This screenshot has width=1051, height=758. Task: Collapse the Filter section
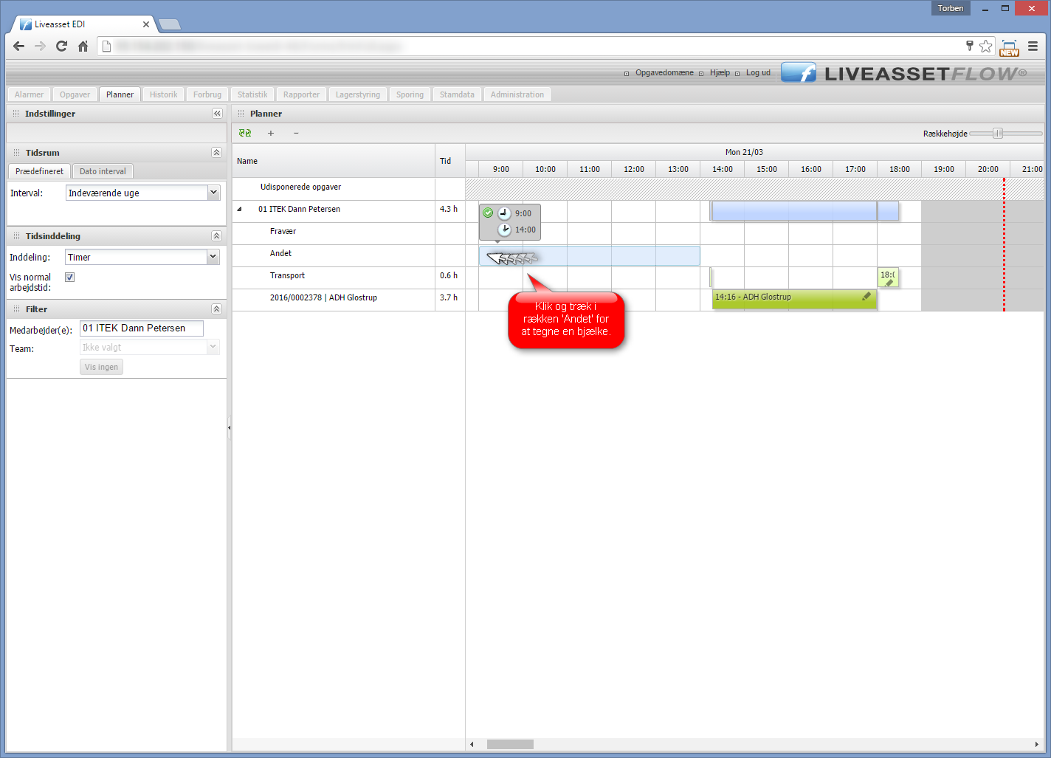pyautogui.click(x=216, y=309)
